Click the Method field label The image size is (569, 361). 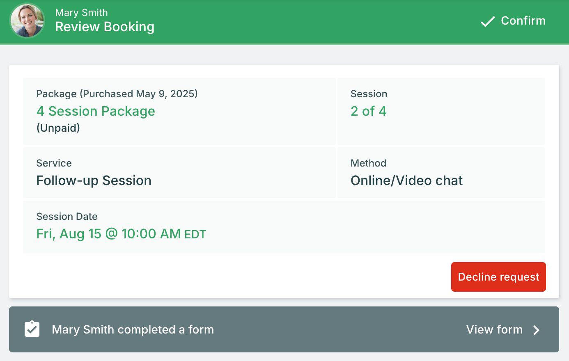click(368, 163)
